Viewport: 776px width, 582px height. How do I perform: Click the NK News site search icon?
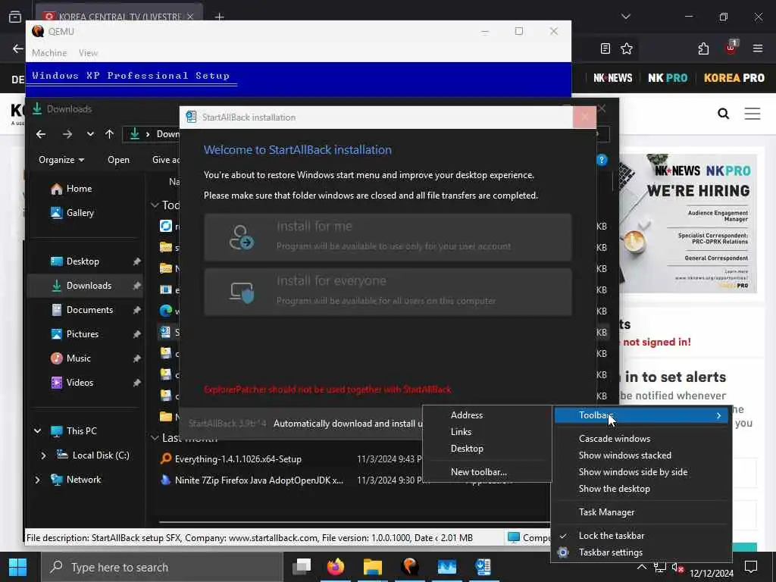(x=723, y=114)
